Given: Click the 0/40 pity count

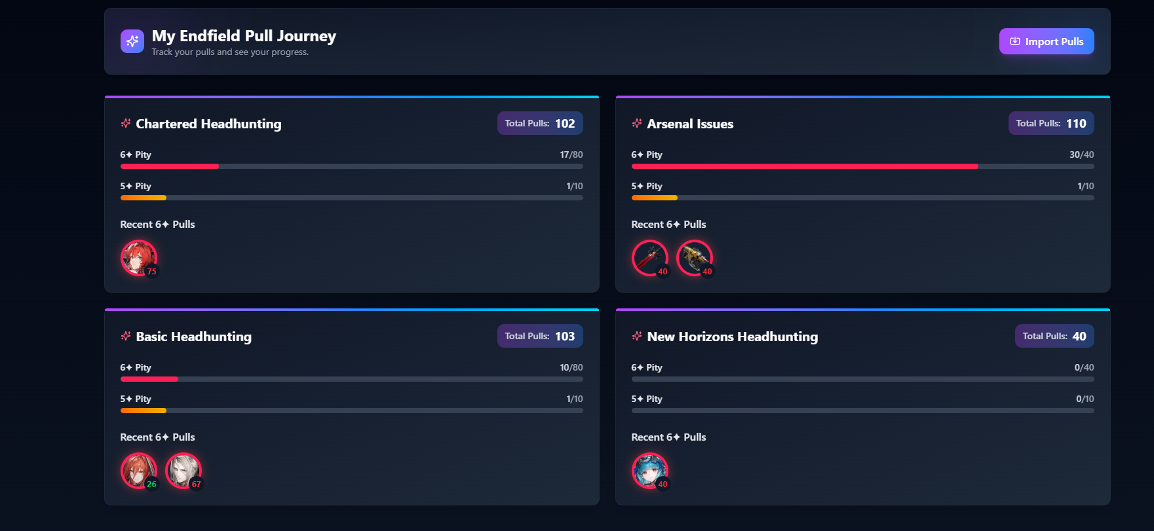Looking at the screenshot, I should (x=1085, y=367).
